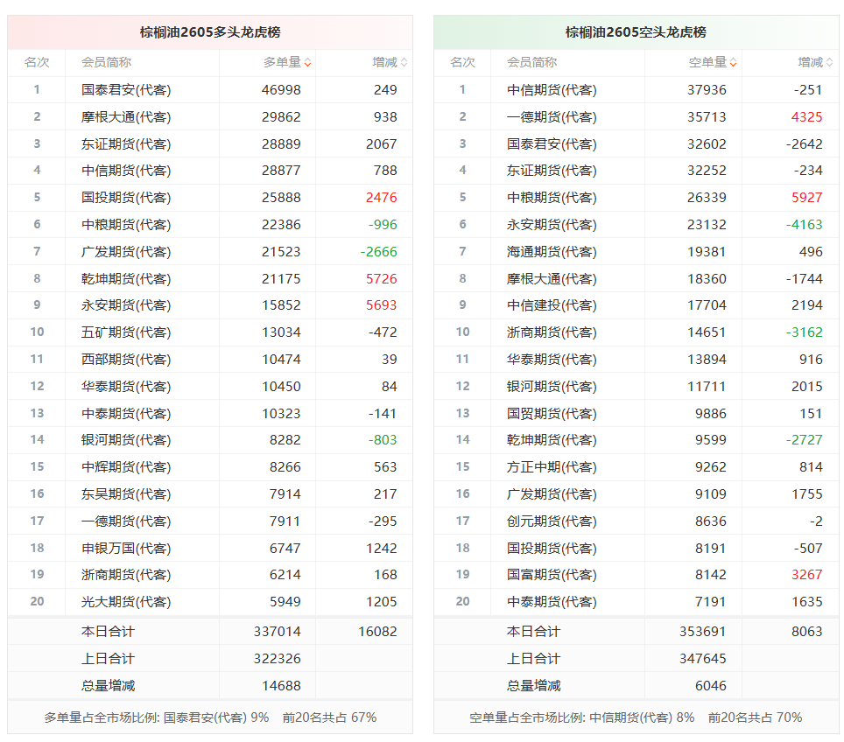Screen dimensions: 844x742
Task: Click 空单量占全市场比例 footer text
Action: point(636,717)
